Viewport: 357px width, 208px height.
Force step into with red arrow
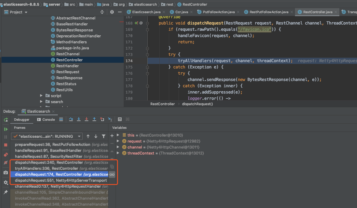pyautogui.click(x=86, y=120)
